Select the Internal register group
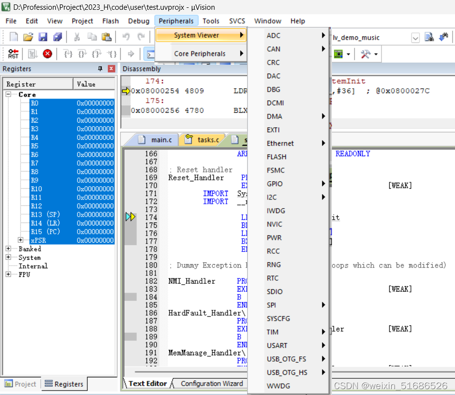 tap(33, 266)
